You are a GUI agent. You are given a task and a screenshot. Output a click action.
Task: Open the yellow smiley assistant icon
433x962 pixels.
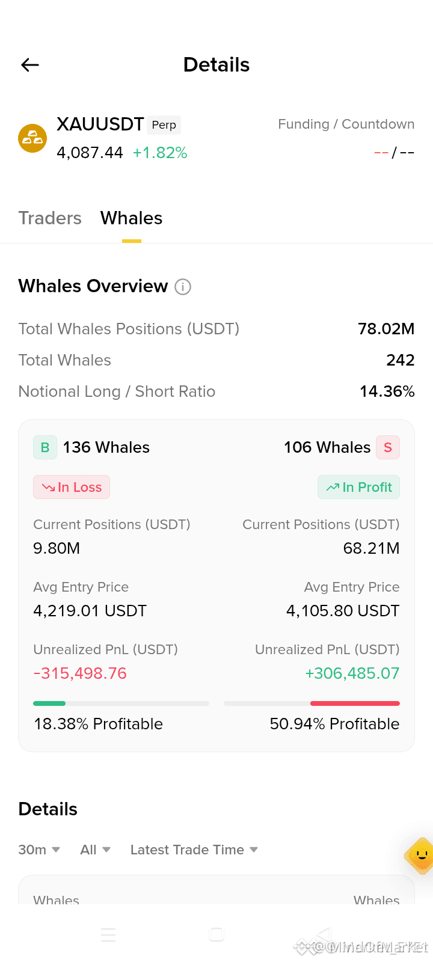tap(420, 855)
